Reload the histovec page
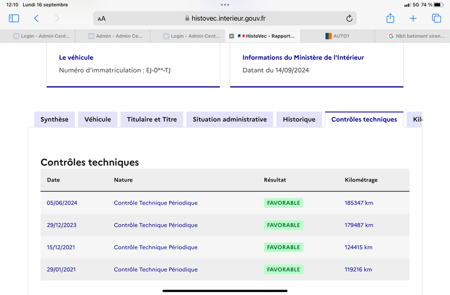Viewport: 450px width, 295px height. (349, 19)
